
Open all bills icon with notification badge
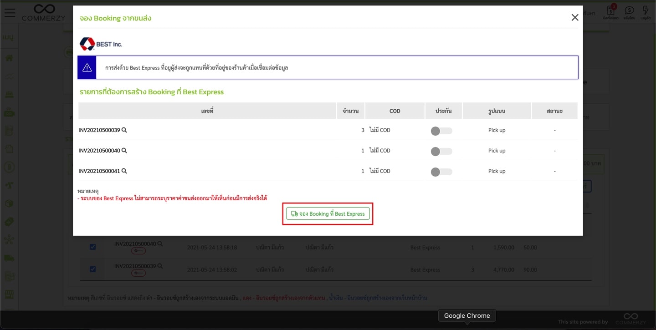click(x=610, y=12)
